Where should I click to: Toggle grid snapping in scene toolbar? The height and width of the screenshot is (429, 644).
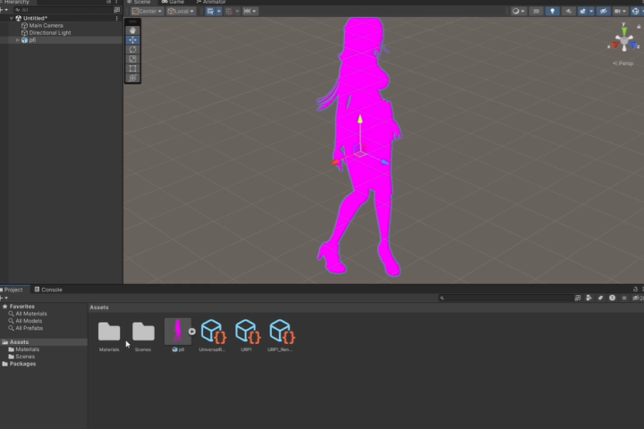pyautogui.click(x=229, y=11)
